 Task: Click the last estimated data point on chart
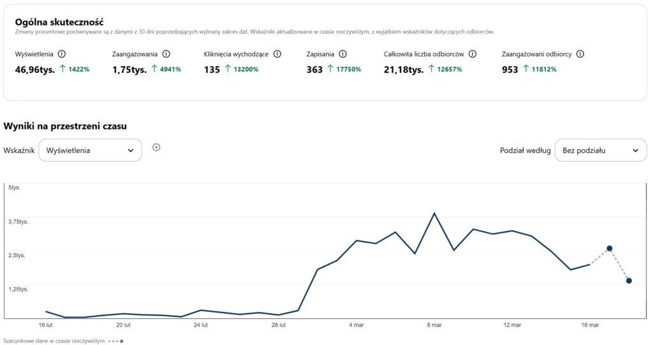point(629,281)
